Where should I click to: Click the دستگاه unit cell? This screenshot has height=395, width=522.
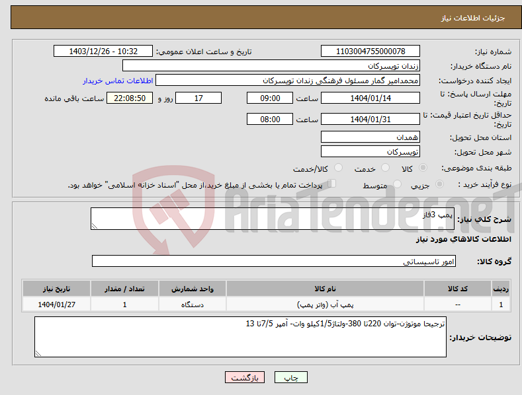(193, 305)
